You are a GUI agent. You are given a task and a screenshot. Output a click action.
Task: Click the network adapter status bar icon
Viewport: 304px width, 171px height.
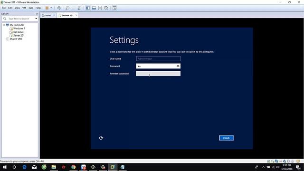(276, 161)
